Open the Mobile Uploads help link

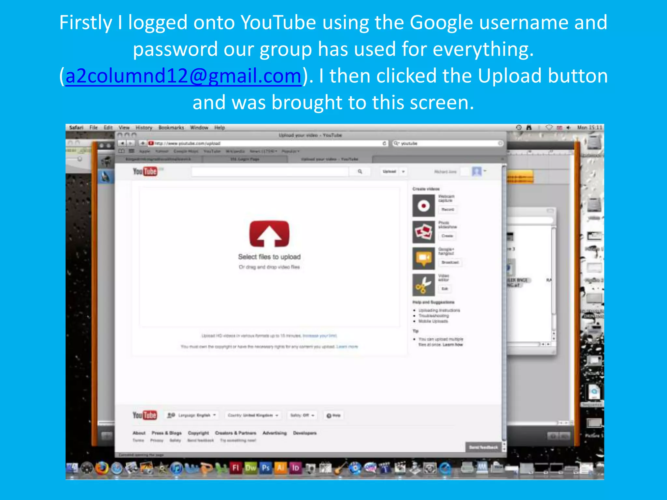[433, 321]
